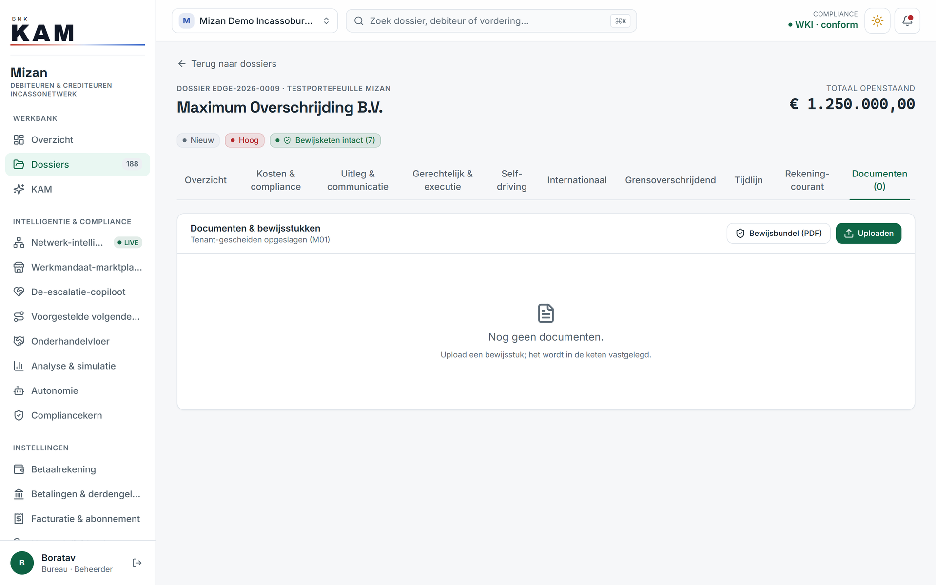Screen dimensions: 936x585
Task: Select the Documenten (0) tab
Action: [879, 180]
